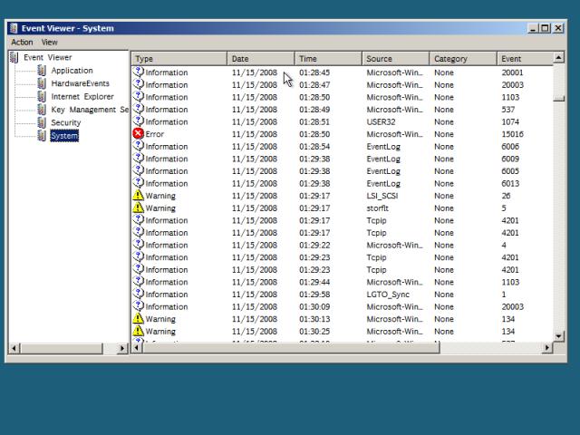Click the Information icon of USER32 event
The image size is (580, 435).
(139, 121)
